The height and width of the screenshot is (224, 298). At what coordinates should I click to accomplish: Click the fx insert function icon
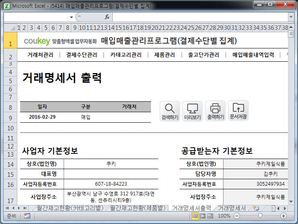(107, 17)
